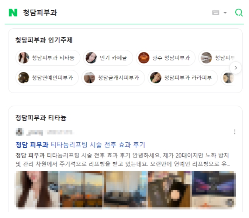The width and height of the screenshot is (249, 218).
Task: Click the post description snippet text
Action: coord(122,160)
